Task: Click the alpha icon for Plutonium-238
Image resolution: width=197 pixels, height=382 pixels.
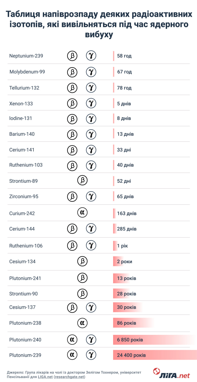Action: pos(82,323)
